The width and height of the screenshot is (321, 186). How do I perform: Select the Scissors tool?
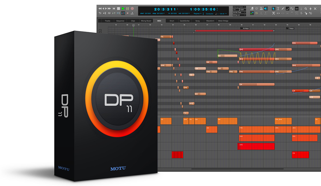tap(274, 13)
